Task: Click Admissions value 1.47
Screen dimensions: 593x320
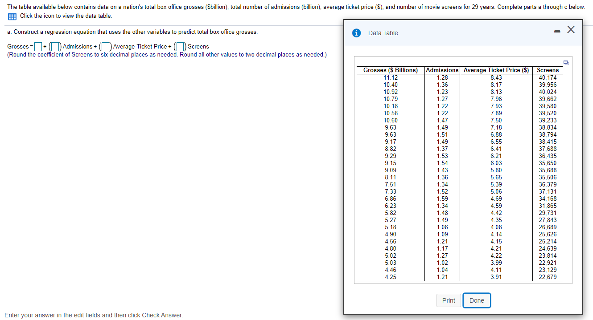Action: [442, 120]
